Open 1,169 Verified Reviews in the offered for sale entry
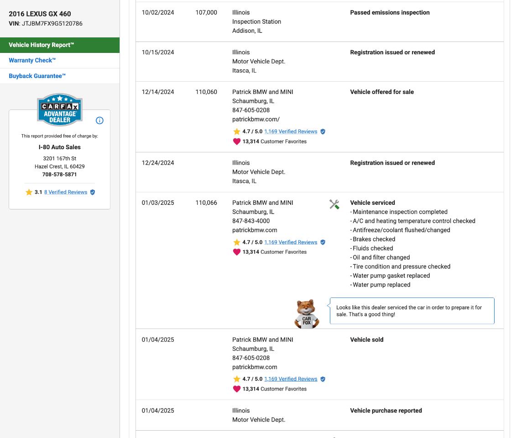Screen dimensions: 511x438 291,131
